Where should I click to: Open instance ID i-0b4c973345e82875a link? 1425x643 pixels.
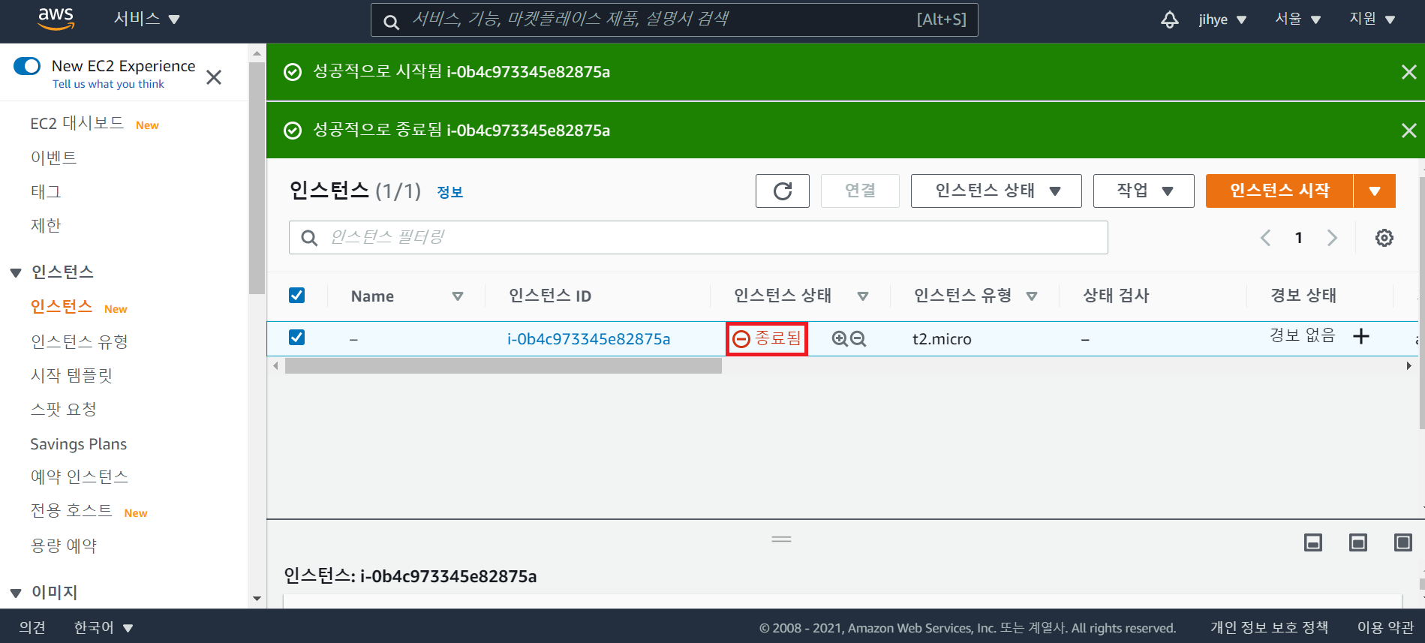click(588, 339)
